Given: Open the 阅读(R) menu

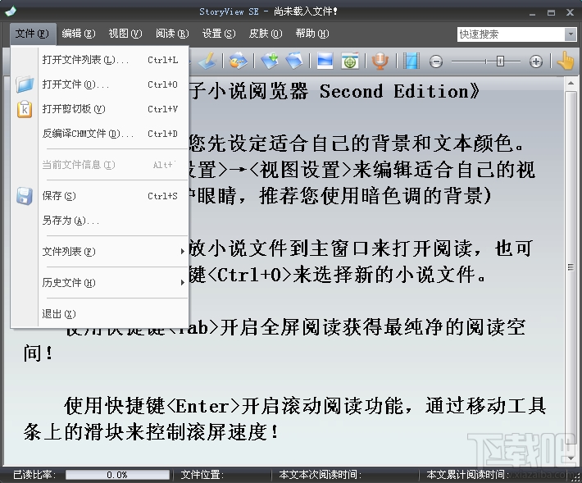Looking at the screenshot, I should [x=172, y=34].
